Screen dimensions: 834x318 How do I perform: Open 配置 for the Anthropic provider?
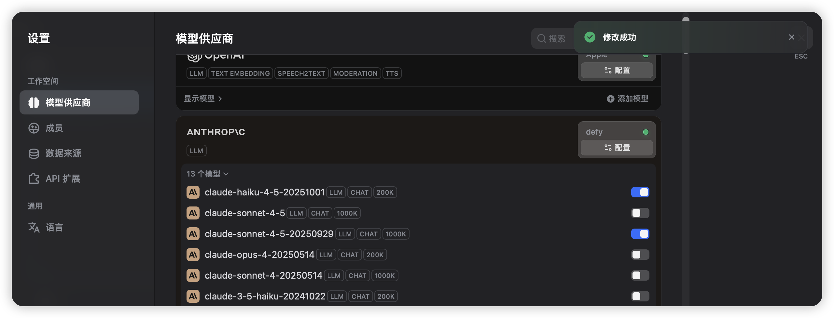pyautogui.click(x=617, y=148)
